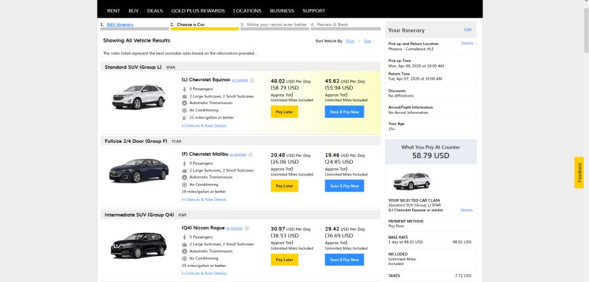Click the suitcase icon for Nissan Rogue
Screen dimensions: 589x282
tap(184, 244)
